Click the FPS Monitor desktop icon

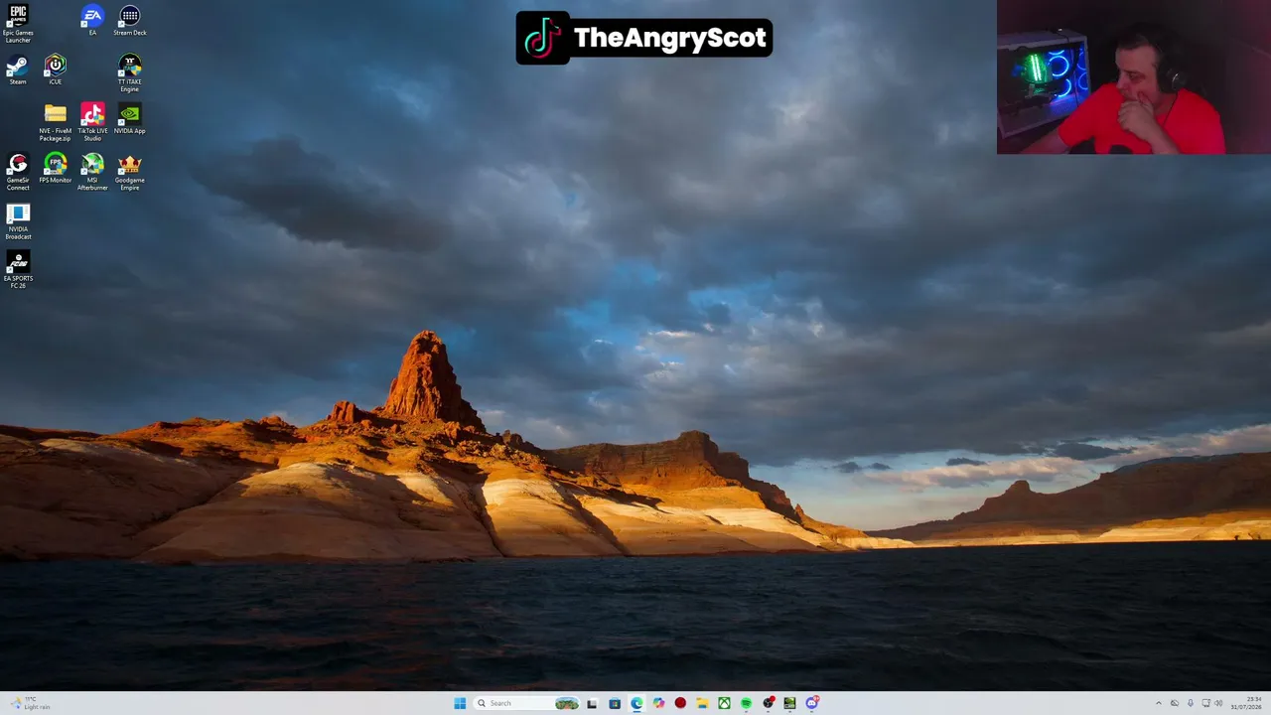pos(56,169)
